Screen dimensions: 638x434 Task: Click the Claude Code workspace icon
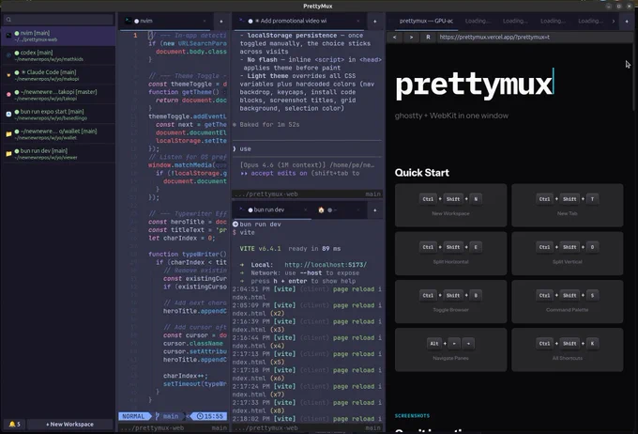[x=8, y=75]
